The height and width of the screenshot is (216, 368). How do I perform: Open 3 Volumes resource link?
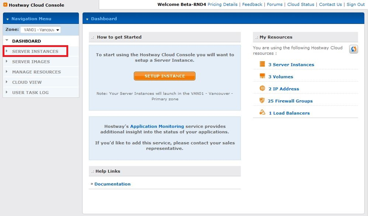point(281,77)
